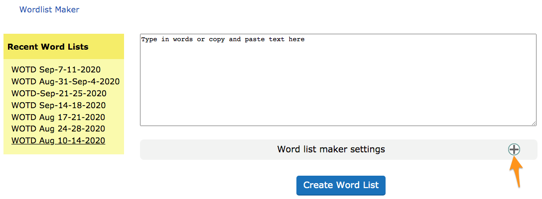Open WOTD Sep-14-18-2020 list
This screenshot has height=199, width=542.
pos(58,105)
